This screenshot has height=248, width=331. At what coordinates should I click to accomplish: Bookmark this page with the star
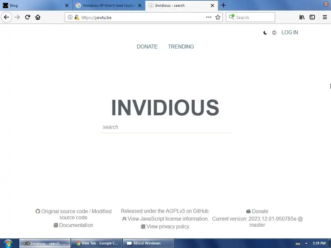tap(218, 17)
